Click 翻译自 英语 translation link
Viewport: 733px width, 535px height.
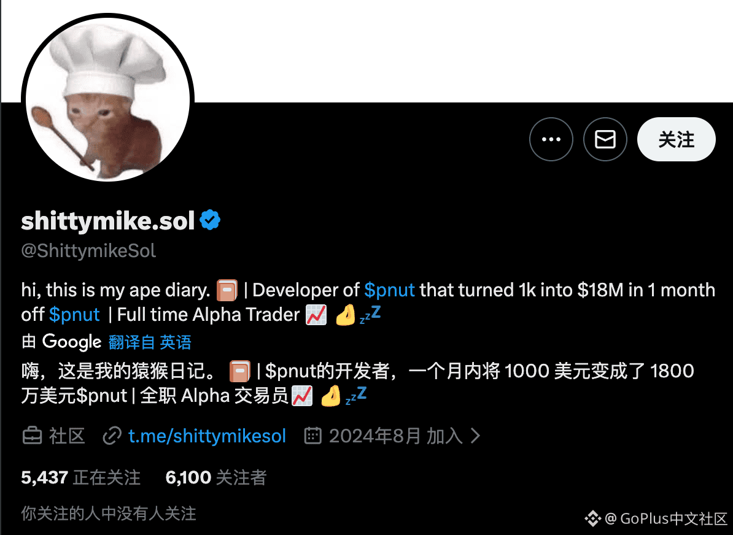(150, 342)
